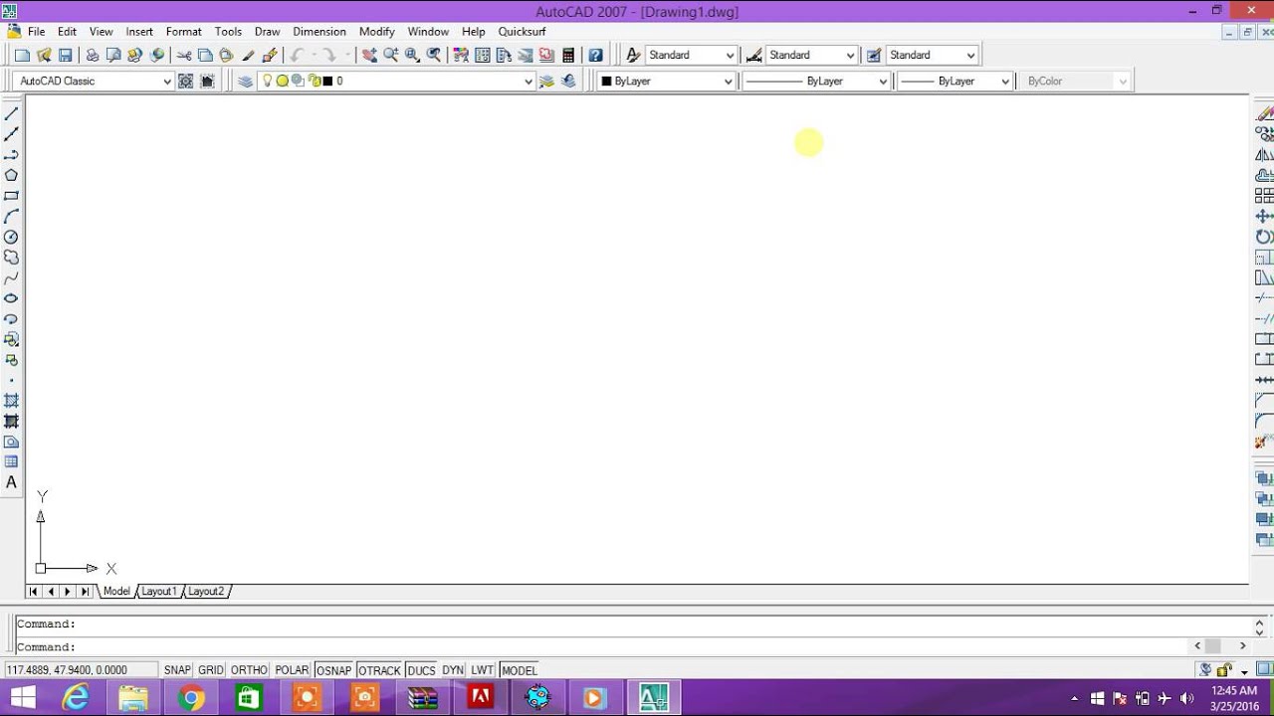This screenshot has height=716, width=1274.
Task: Select the Hatch tool
Action: point(12,401)
